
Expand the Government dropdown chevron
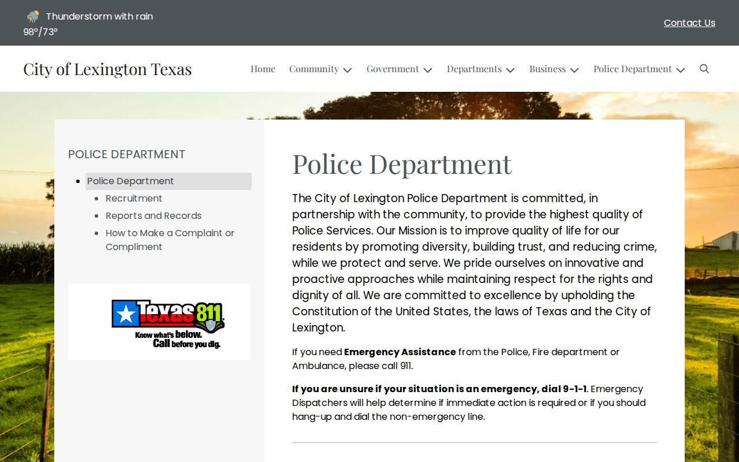click(428, 70)
